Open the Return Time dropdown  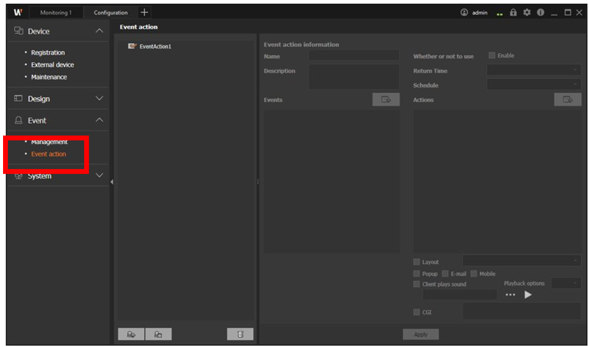tap(534, 70)
